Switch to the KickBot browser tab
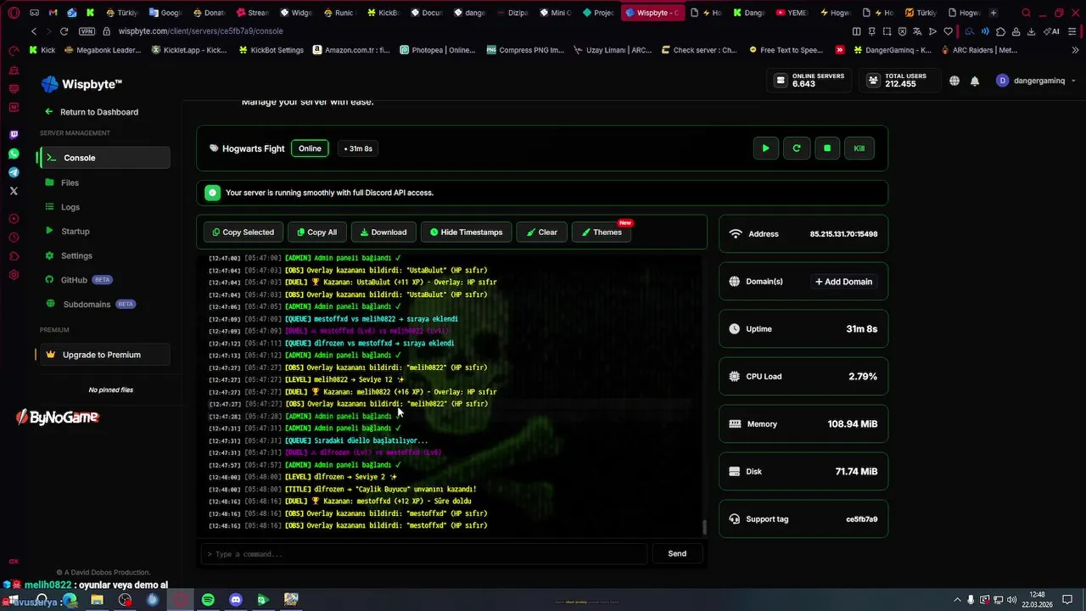Image resolution: width=1086 pixels, height=611 pixels. (x=383, y=13)
